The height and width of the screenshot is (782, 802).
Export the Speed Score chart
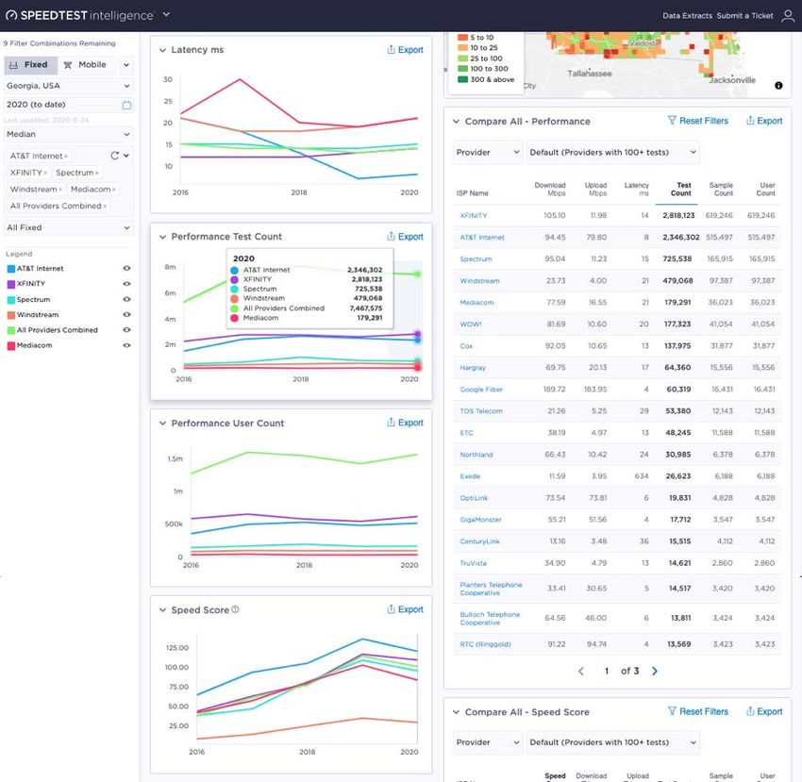[405, 609]
